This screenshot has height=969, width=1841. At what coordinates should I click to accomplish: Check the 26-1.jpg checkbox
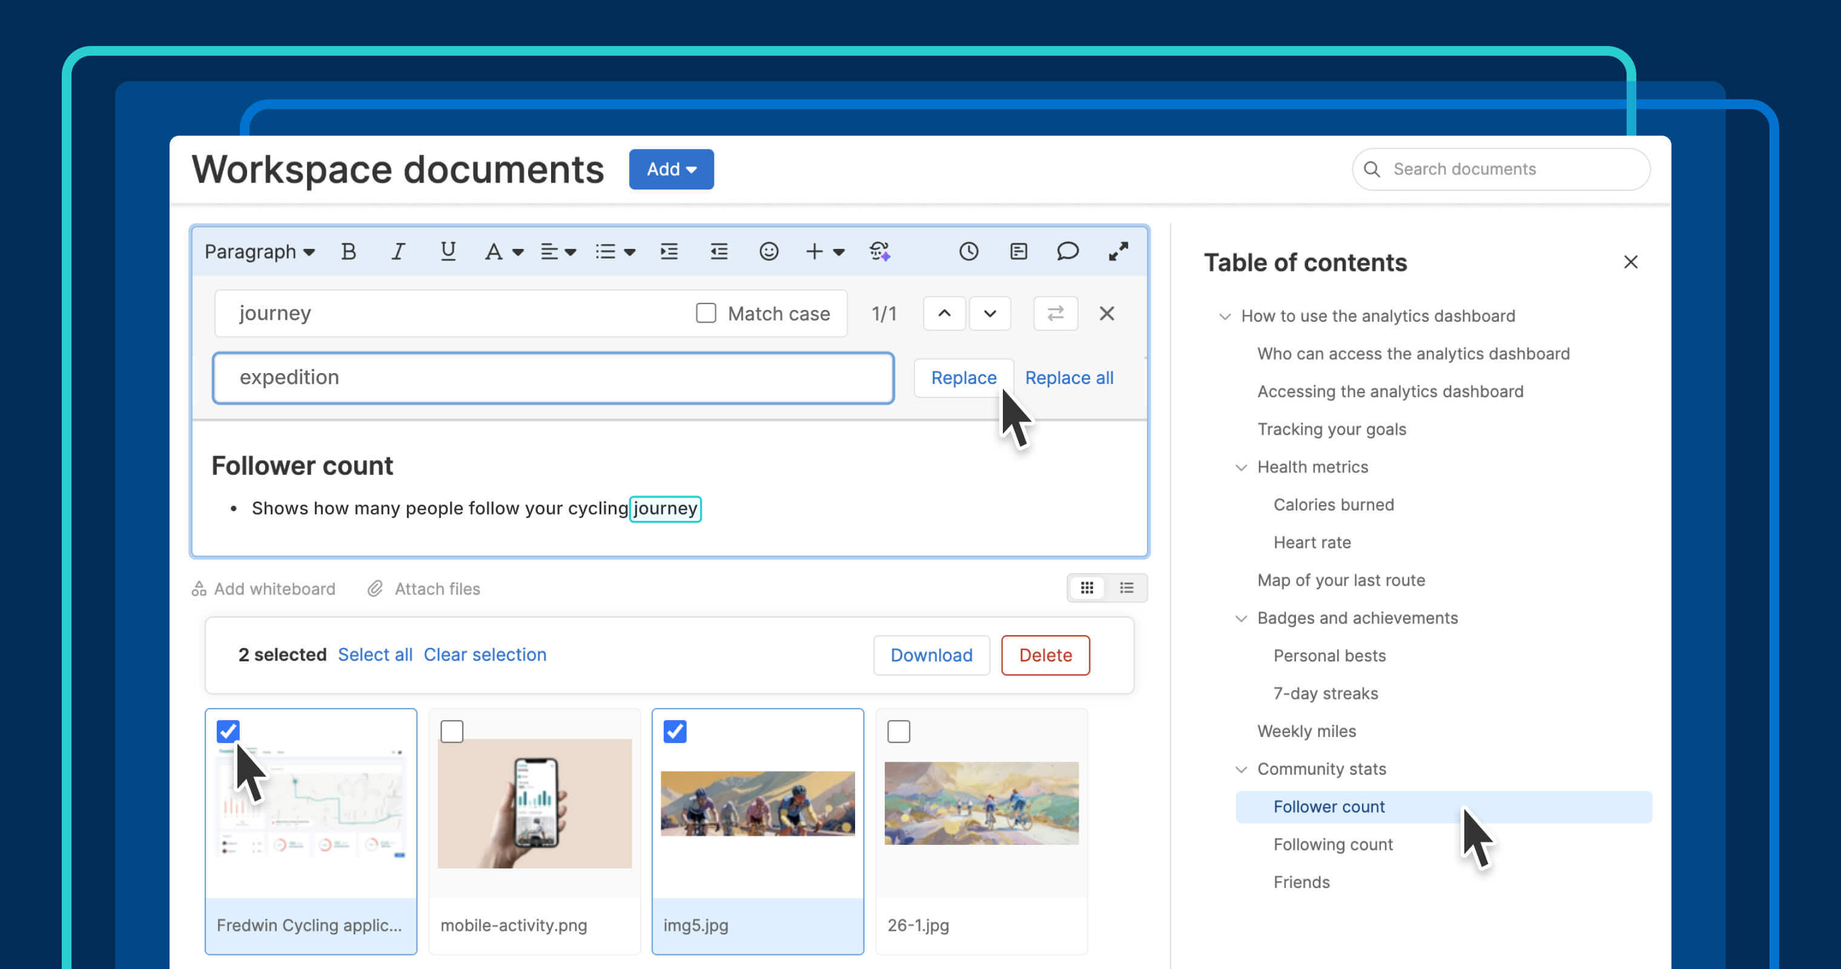tap(898, 731)
